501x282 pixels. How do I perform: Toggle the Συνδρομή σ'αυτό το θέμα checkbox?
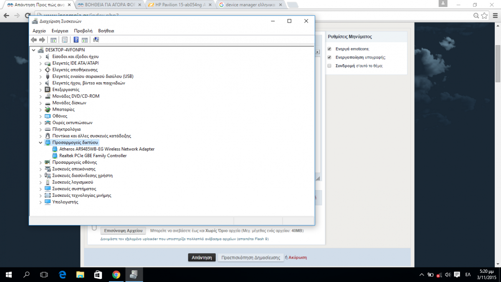[x=329, y=66]
